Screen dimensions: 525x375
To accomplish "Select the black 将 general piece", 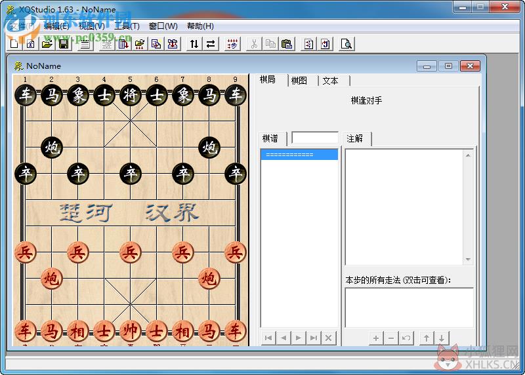I will tap(130, 95).
